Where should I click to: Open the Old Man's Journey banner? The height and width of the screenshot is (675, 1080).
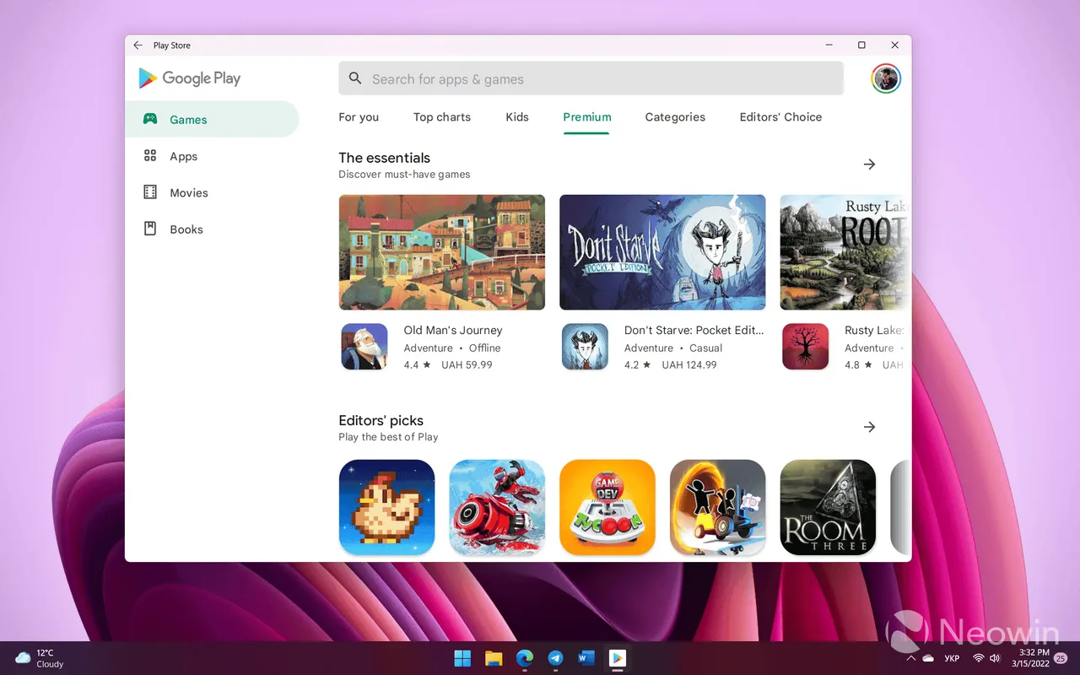(x=442, y=252)
